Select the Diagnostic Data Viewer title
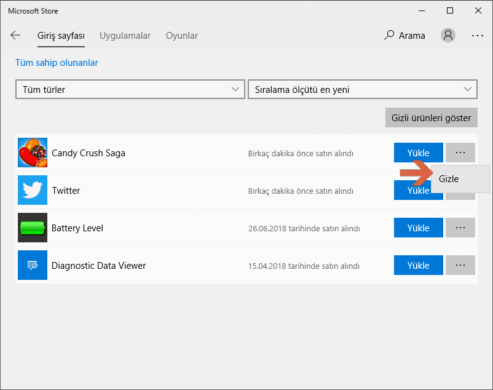Image resolution: width=493 pixels, height=390 pixels. [x=99, y=266]
